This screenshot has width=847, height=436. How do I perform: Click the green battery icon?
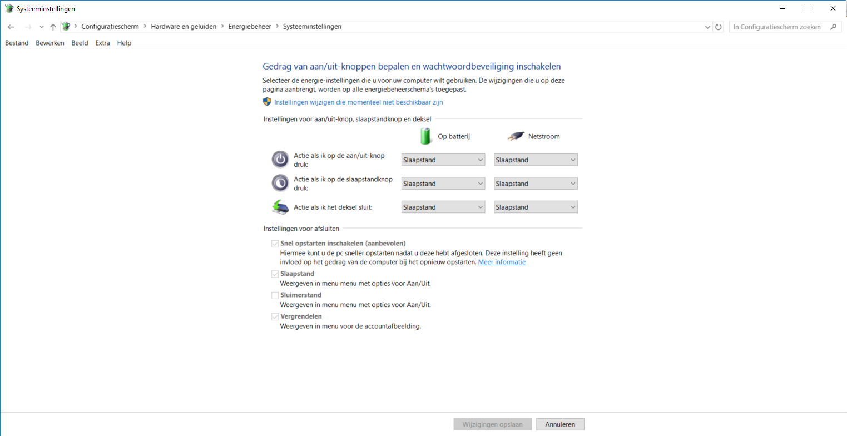tap(425, 136)
